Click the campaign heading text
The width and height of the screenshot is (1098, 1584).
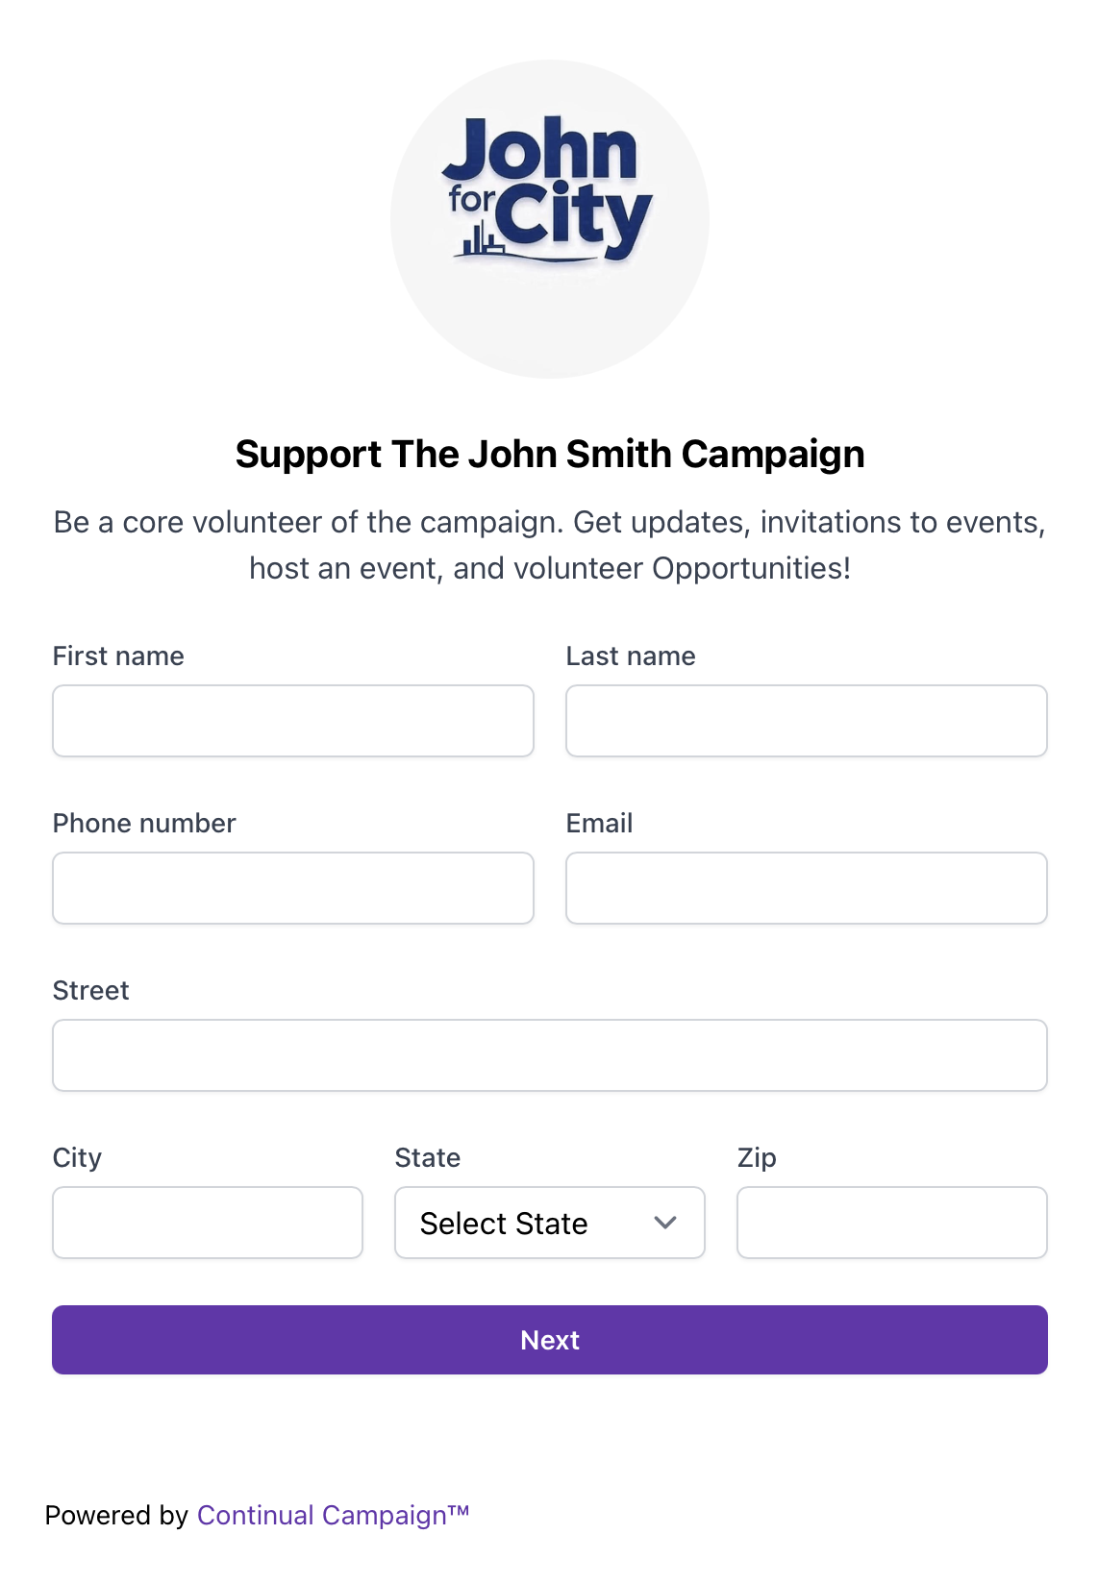tap(549, 454)
